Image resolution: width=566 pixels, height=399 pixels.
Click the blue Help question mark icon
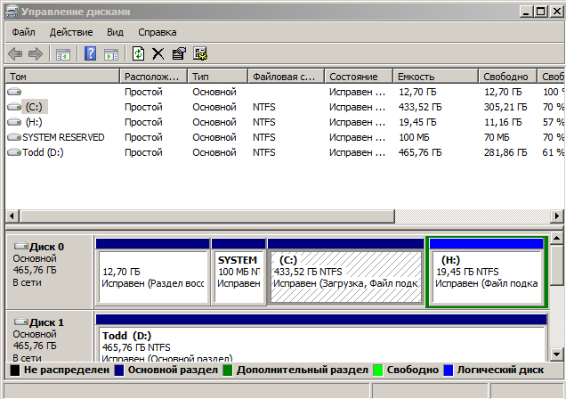click(91, 54)
